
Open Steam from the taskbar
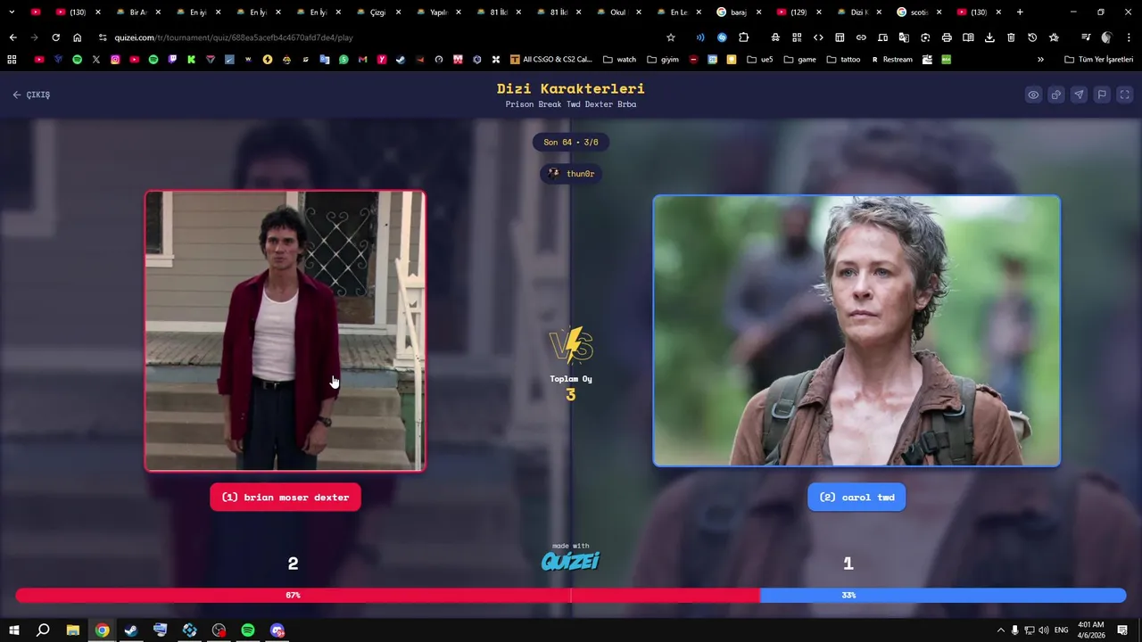[x=131, y=630]
